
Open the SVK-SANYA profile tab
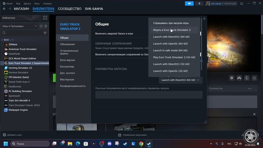(x=94, y=9)
